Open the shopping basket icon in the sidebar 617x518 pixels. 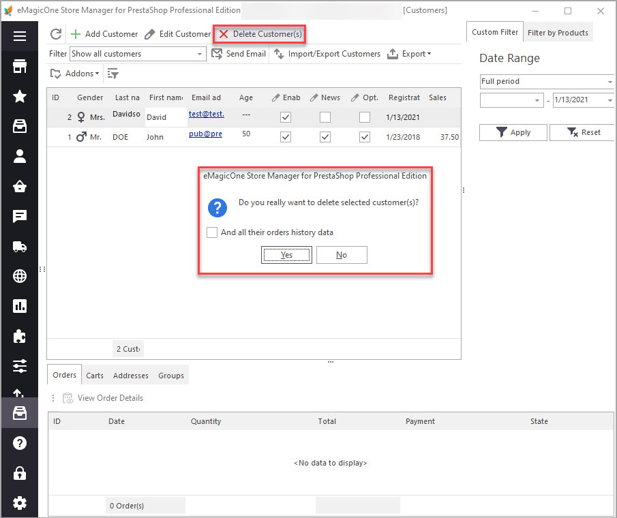pyautogui.click(x=20, y=186)
